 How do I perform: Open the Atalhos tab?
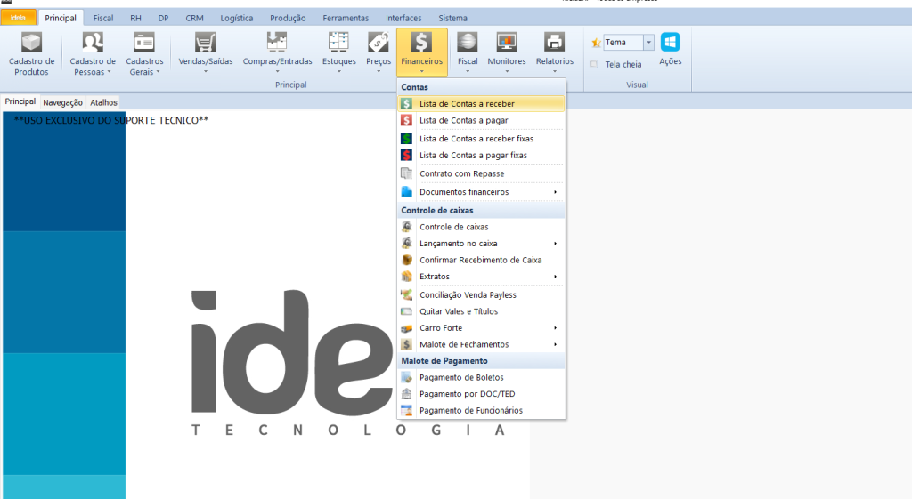tap(103, 102)
